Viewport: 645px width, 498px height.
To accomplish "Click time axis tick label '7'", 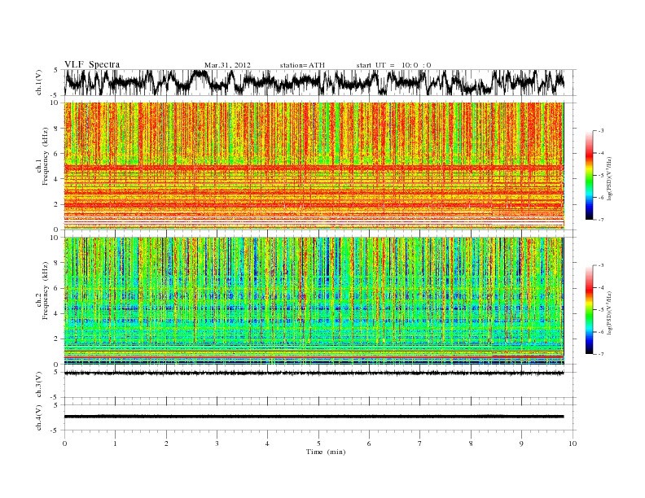I will coord(420,443).
